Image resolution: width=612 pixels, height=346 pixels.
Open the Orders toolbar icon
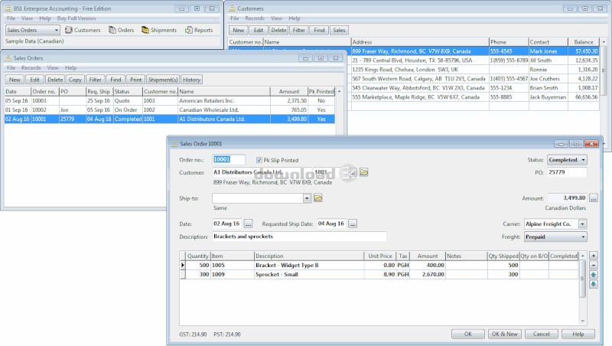click(122, 30)
